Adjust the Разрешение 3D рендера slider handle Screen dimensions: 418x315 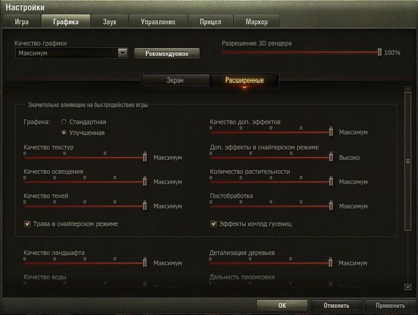point(380,52)
